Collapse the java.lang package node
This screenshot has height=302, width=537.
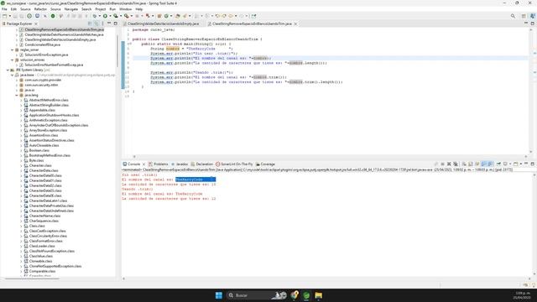click(17, 95)
